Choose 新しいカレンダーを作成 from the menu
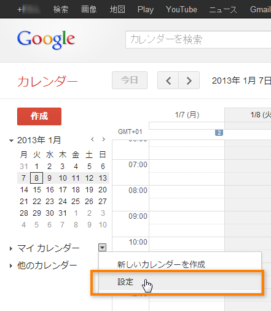The image size is (271, 311). click(180, 264)
